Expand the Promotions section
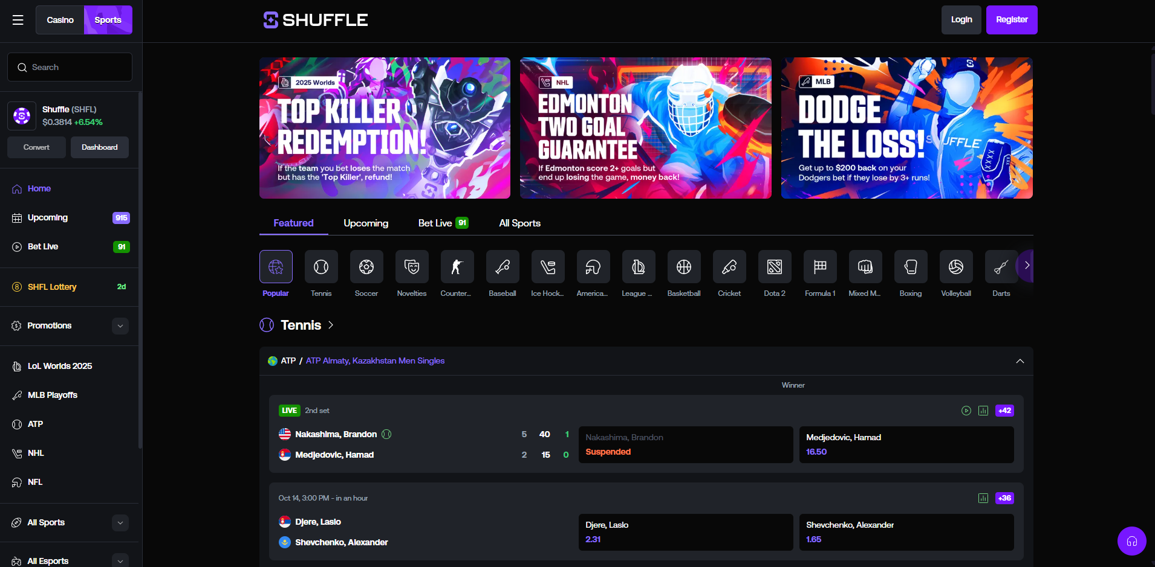Viewport: 1155px width, 567px height. [x=120, y=325]
